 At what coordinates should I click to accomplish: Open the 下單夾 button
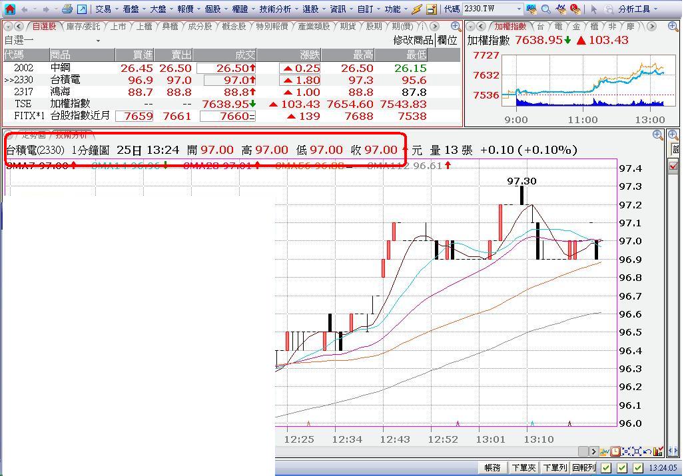pyautogui.click(x=523, y=468)
